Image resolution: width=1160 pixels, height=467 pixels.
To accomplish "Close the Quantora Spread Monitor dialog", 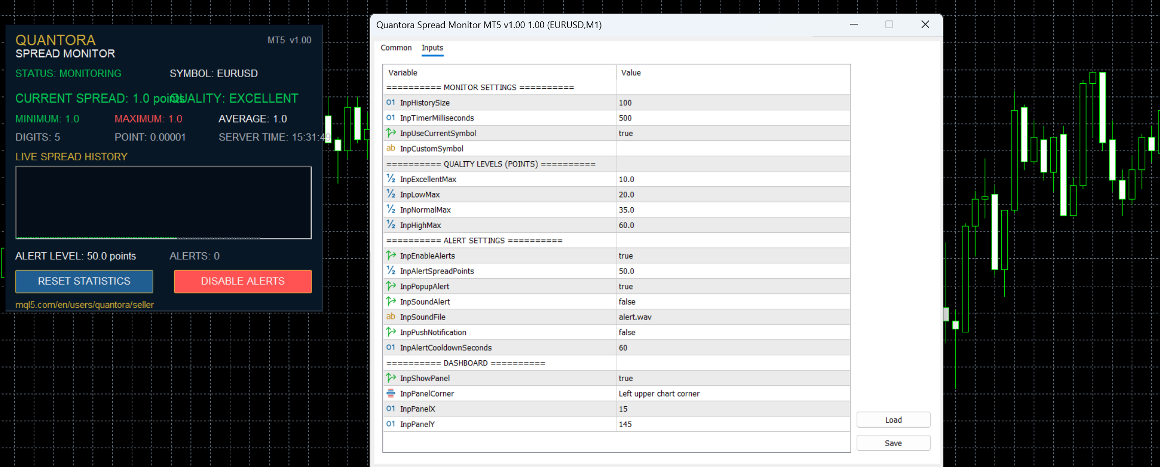I will click(x=925, y=24).
